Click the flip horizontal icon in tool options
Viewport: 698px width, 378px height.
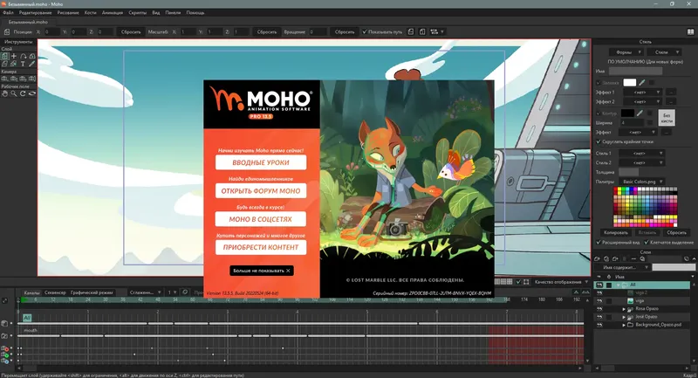pyautogui.click(x=411, y=31)
